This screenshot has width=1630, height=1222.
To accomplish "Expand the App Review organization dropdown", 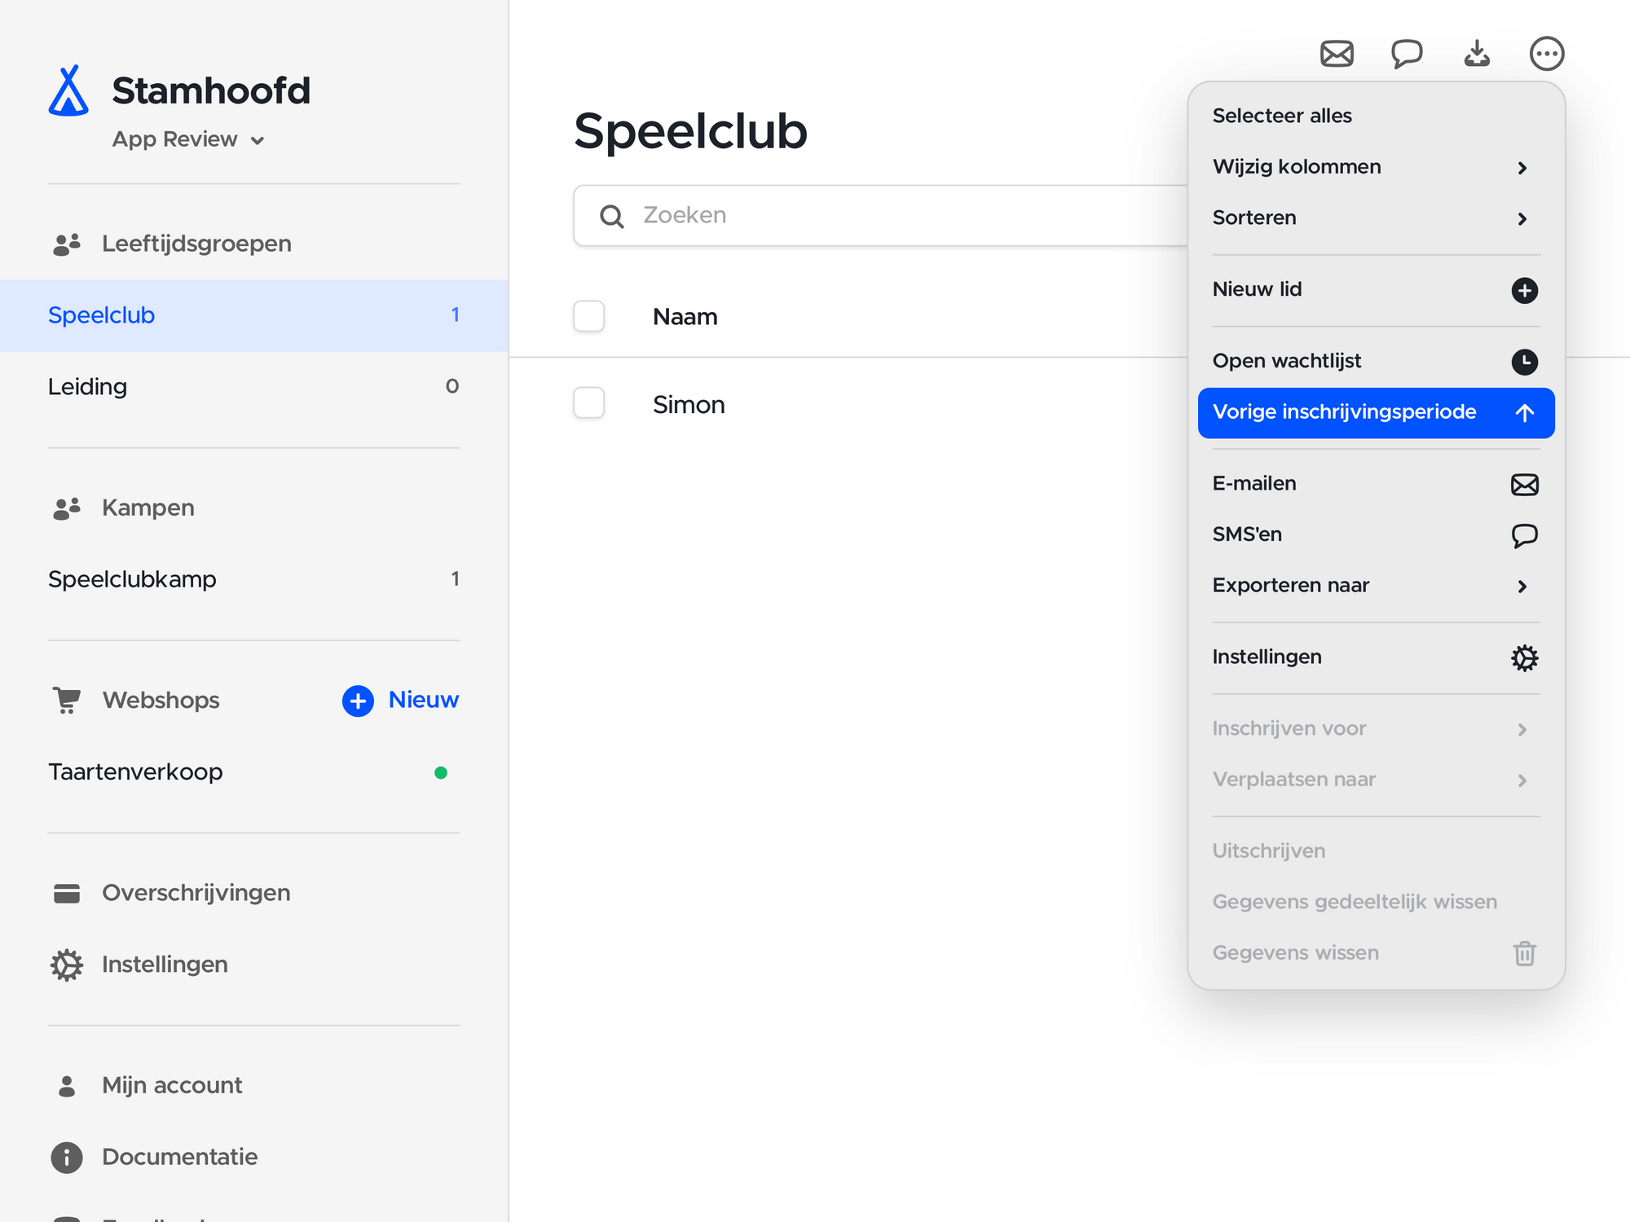I will [188, 139].
